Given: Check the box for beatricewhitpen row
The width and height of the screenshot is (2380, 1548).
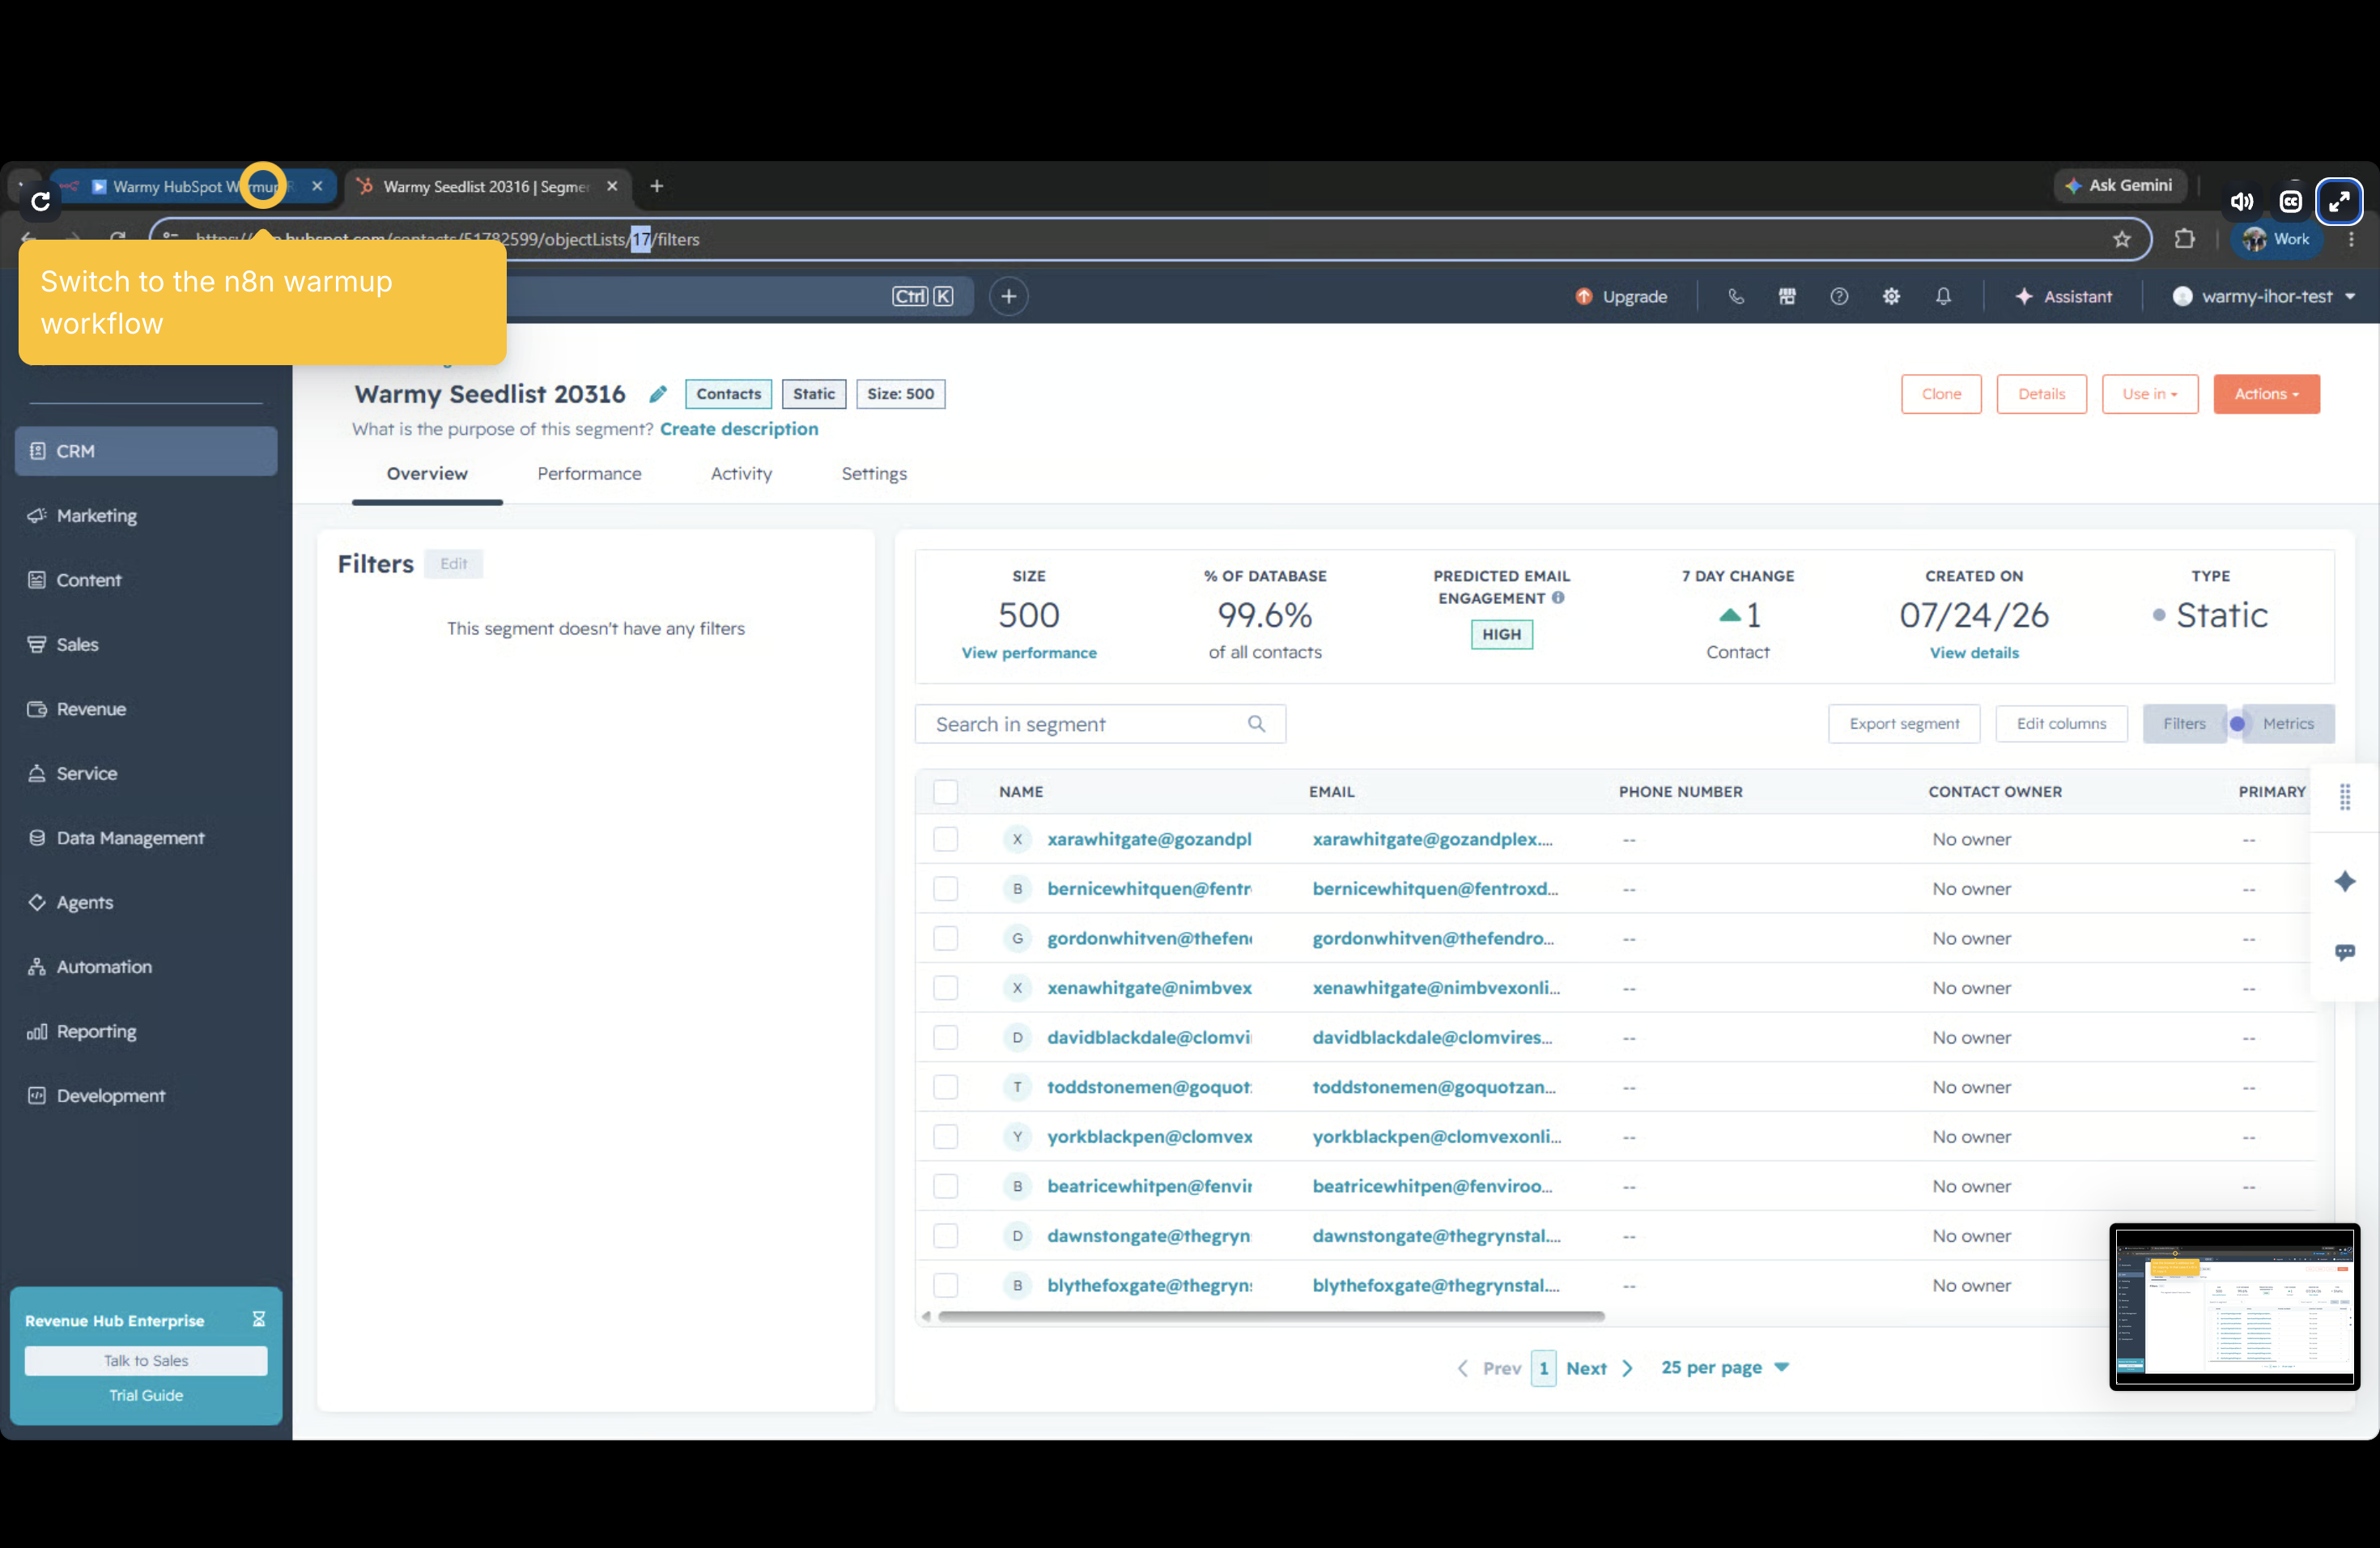Looking at the screenshot, I should point(945,1186).
